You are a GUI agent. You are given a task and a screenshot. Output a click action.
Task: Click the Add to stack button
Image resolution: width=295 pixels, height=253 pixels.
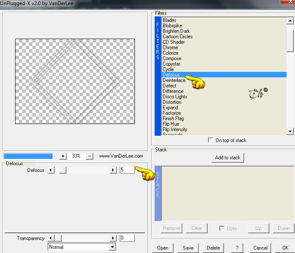click(x=227, y=158)
